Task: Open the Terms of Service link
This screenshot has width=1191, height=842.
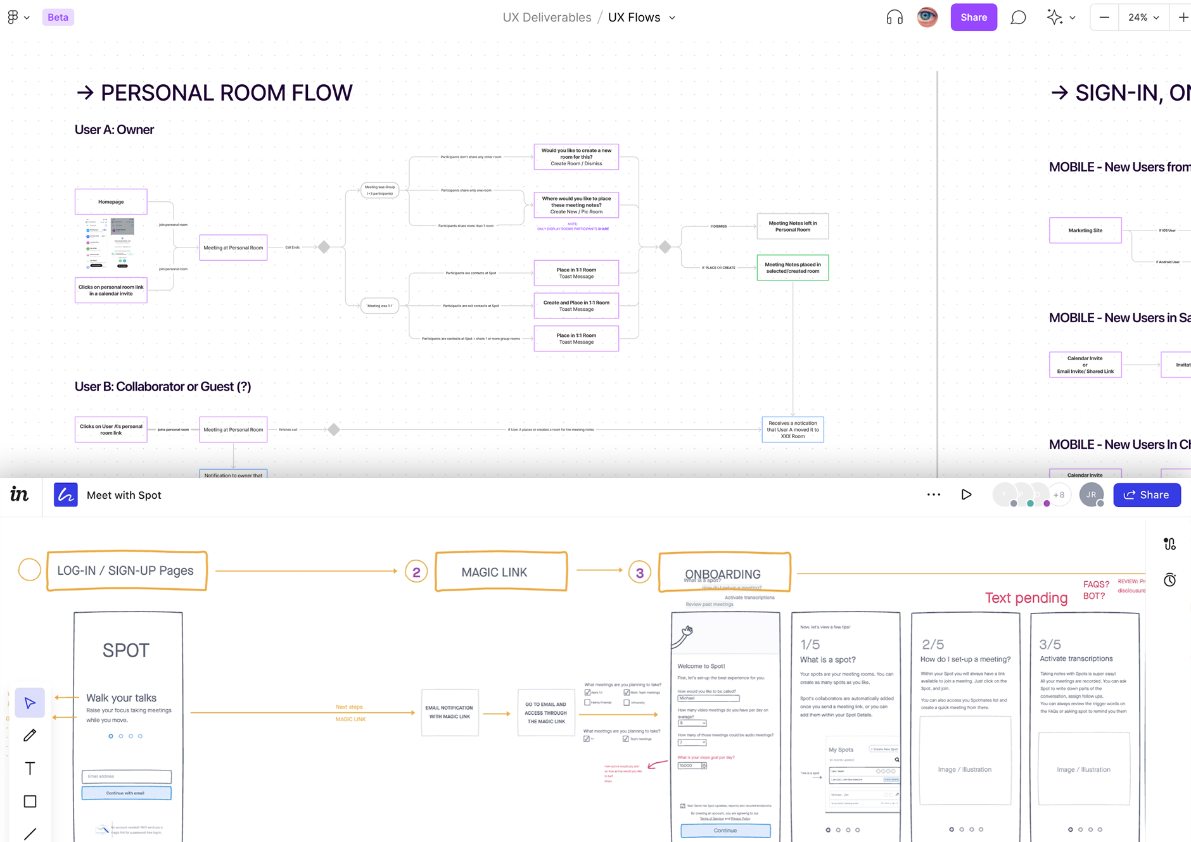Action: pyautogui.click(x=711, y=819)
